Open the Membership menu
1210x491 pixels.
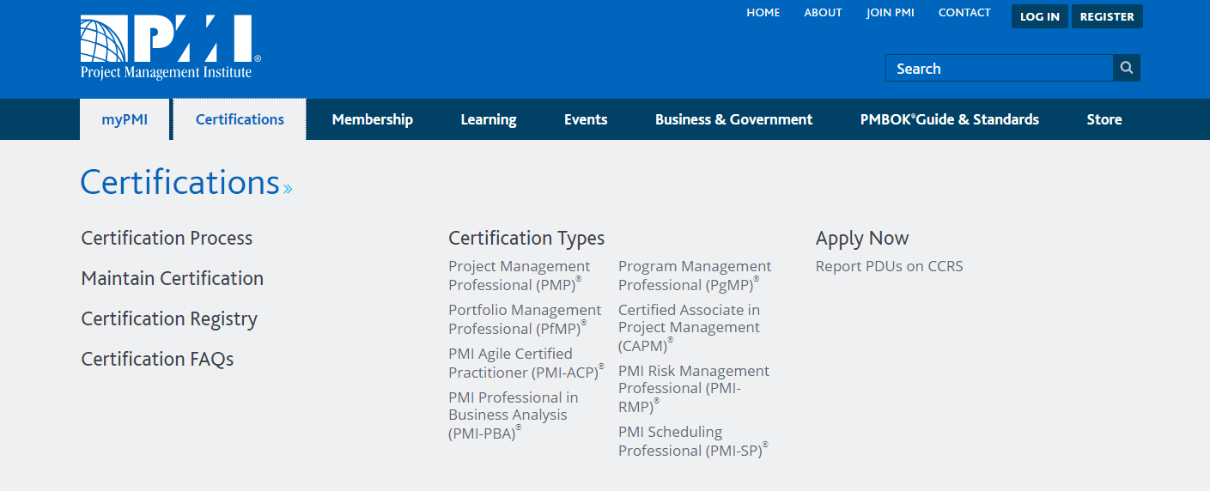[373, 119]
